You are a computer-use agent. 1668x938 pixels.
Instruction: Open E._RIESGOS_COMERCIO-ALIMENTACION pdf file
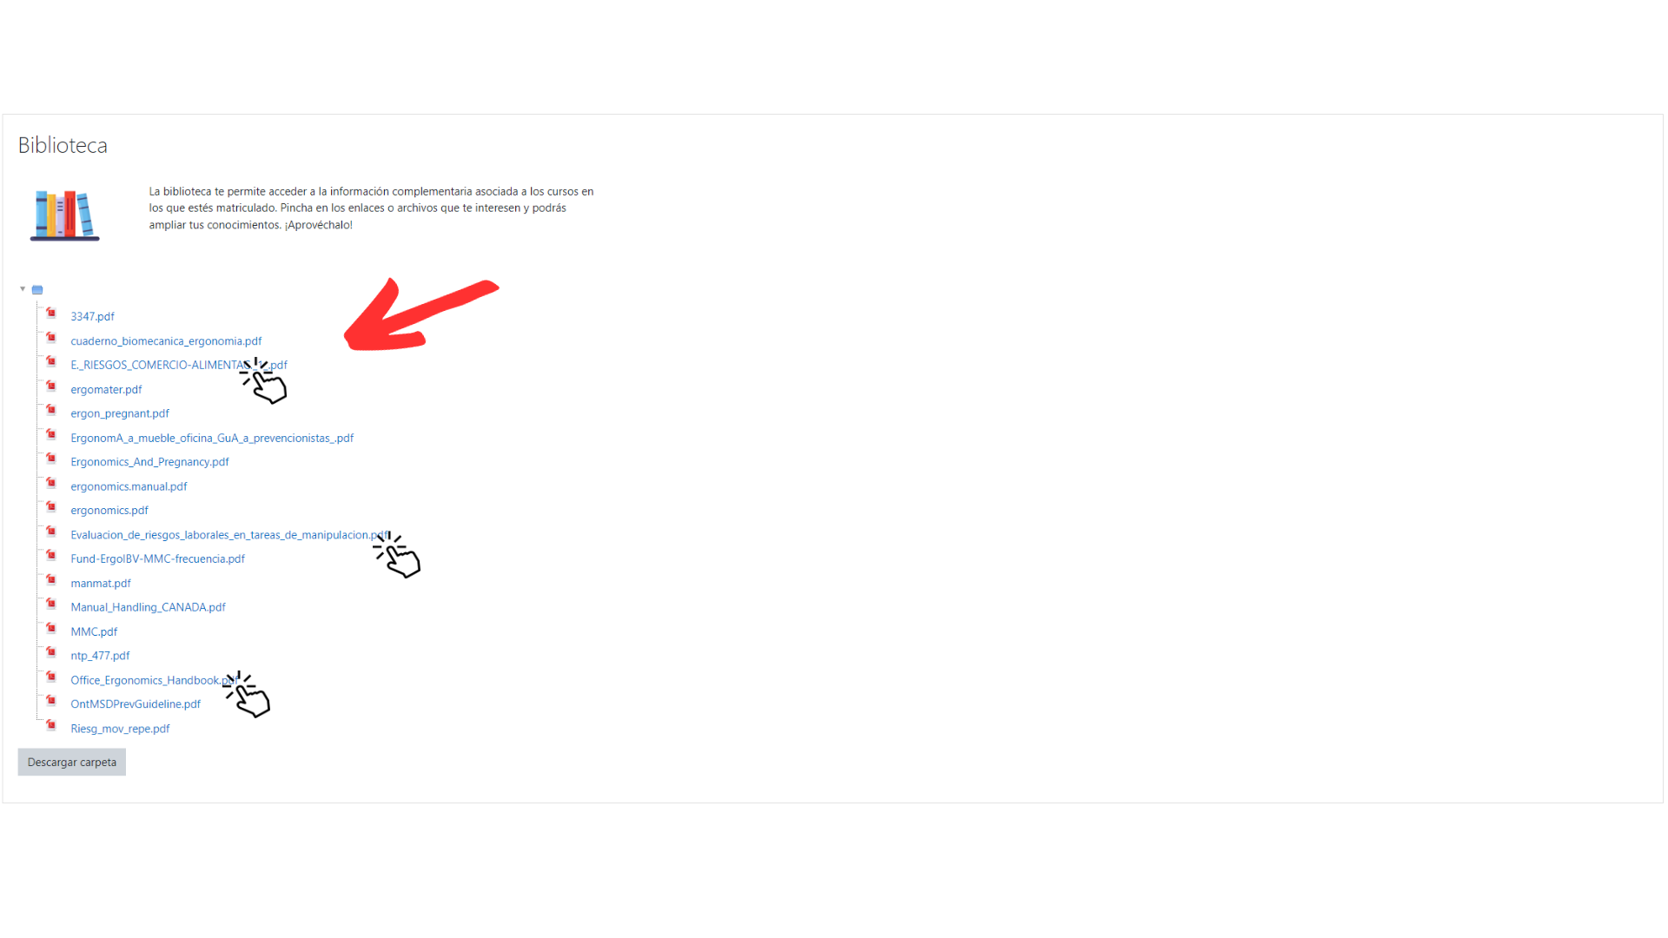point(179,366)
